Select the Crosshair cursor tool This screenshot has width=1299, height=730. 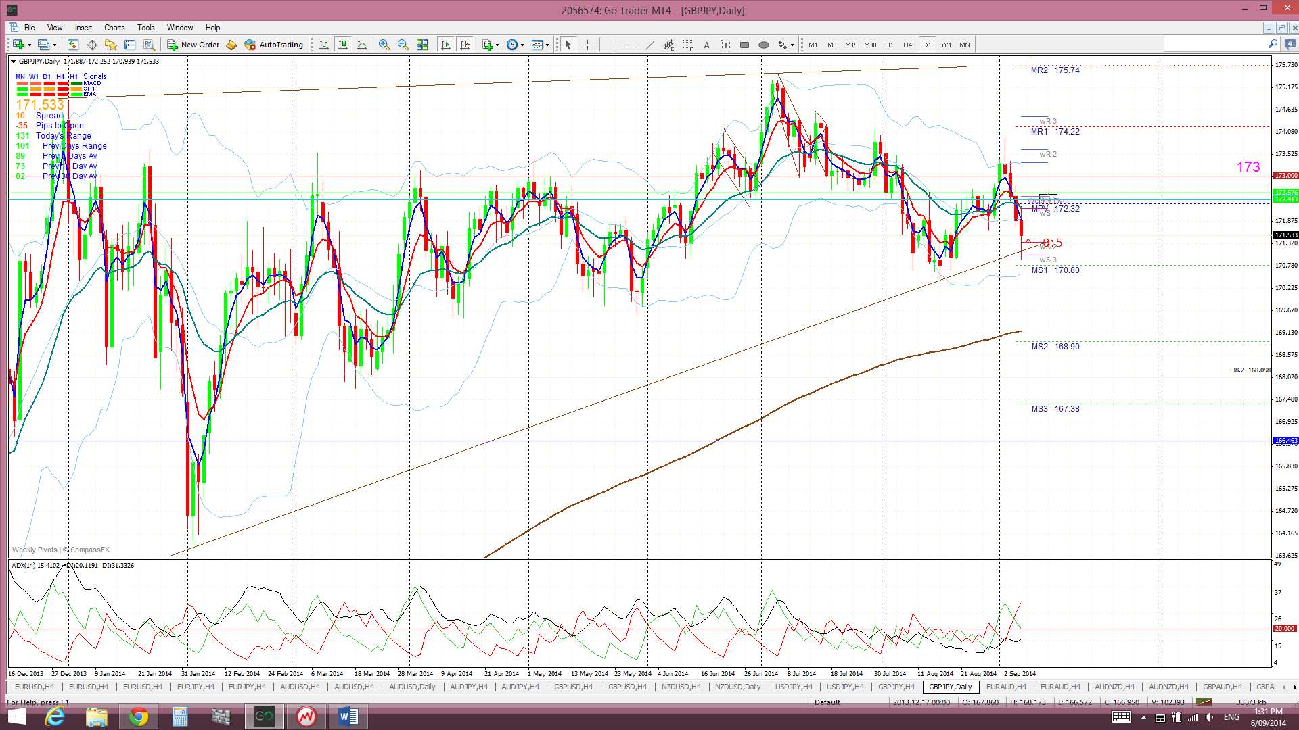coord(587,45)
